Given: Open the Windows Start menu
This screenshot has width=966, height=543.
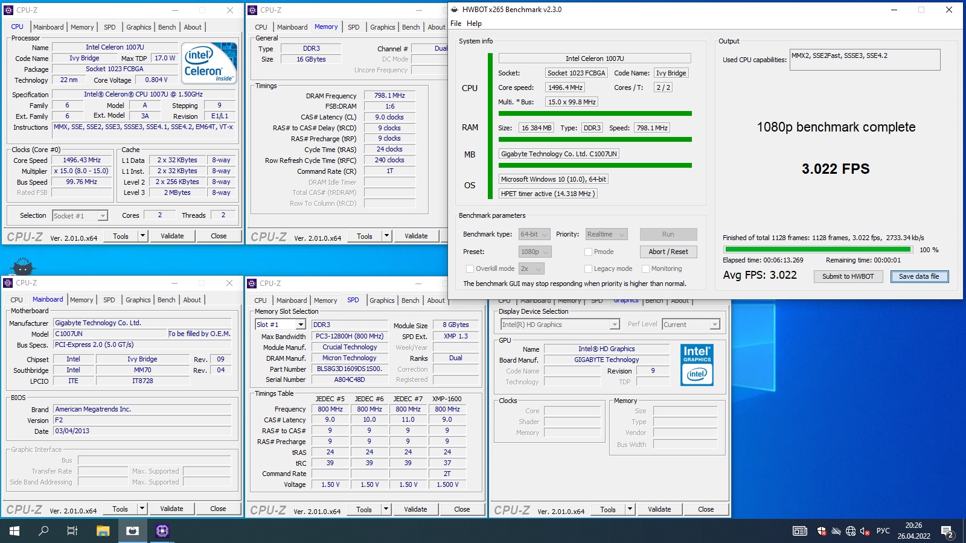Looking at the screenshot, I should coord(14,531).
